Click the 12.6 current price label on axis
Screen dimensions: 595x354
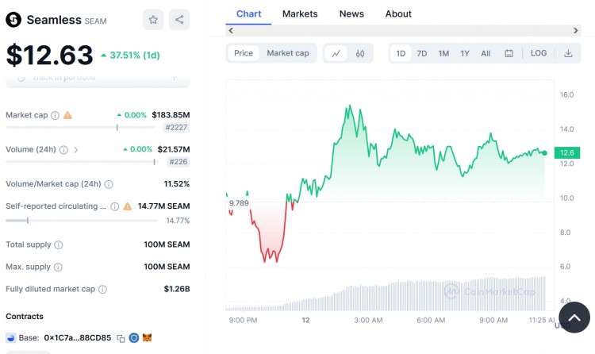point(567,152)
